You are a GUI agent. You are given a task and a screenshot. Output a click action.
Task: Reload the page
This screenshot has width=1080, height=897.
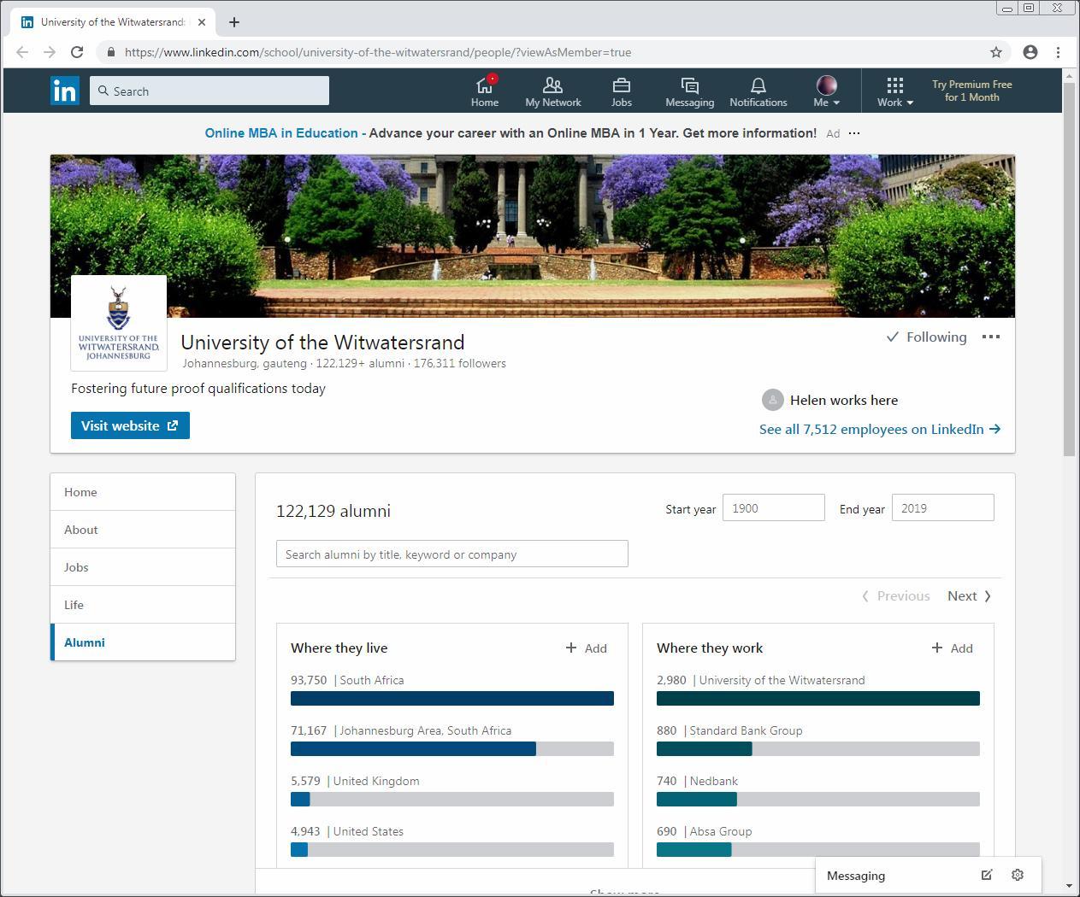pos(77,52)
